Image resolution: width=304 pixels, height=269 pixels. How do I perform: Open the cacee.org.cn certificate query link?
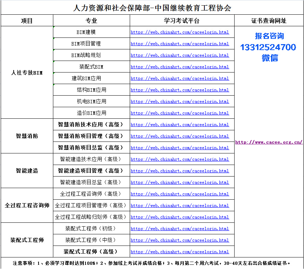[269, 142]
